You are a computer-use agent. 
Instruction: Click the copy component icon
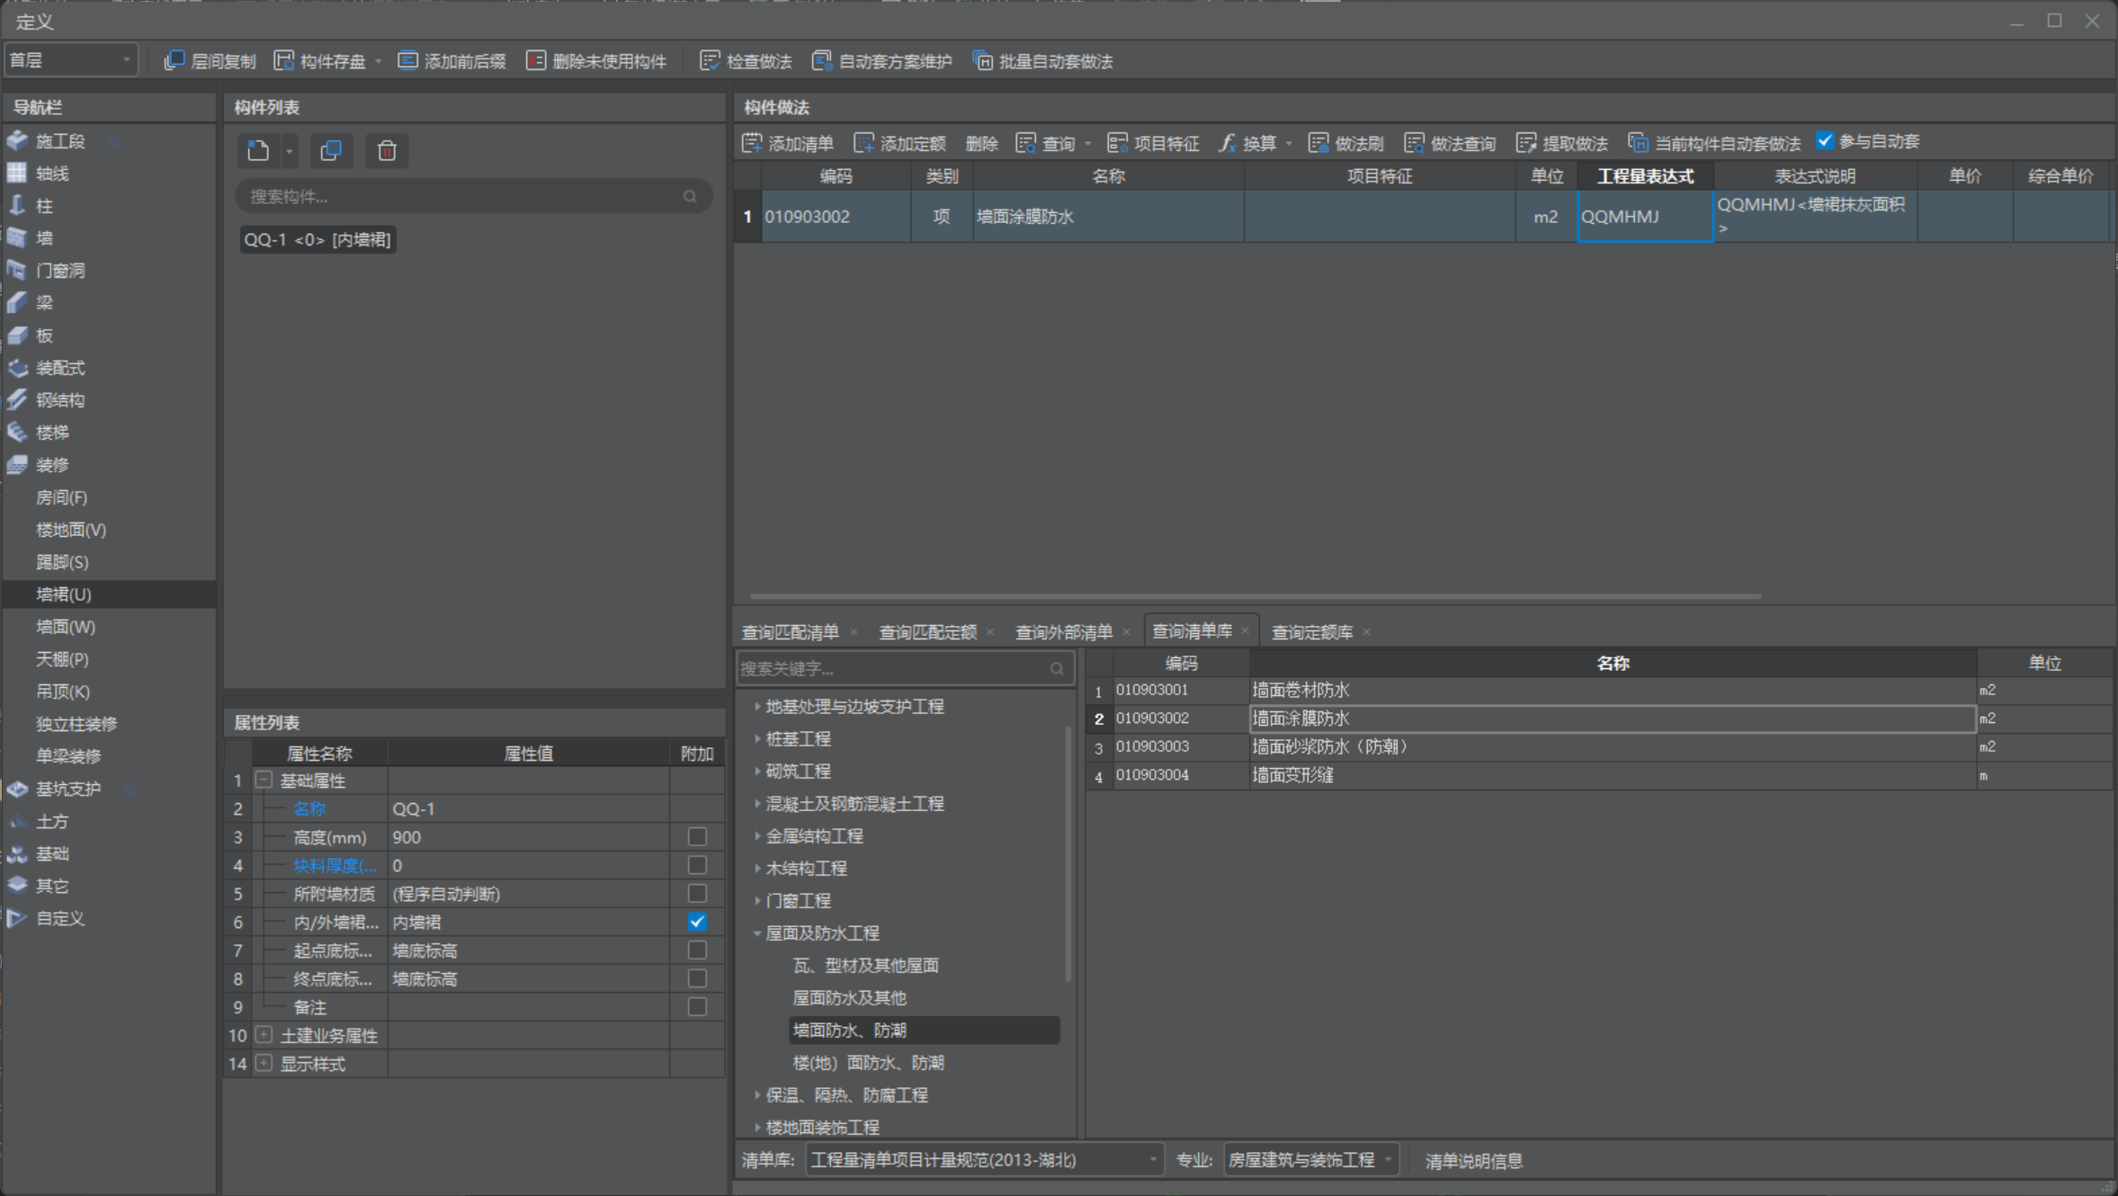[x=331, y=150]
